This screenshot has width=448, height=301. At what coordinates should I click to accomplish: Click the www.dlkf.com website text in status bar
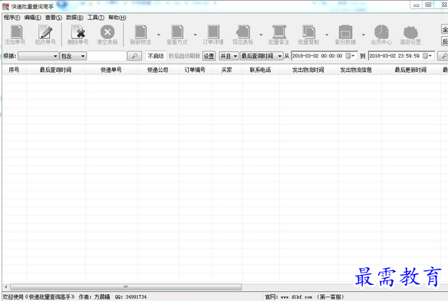tap(296, 297)
